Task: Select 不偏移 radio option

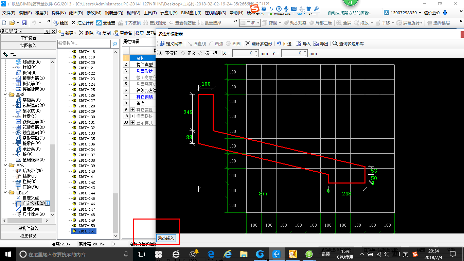Action: (x=161, y=53)
